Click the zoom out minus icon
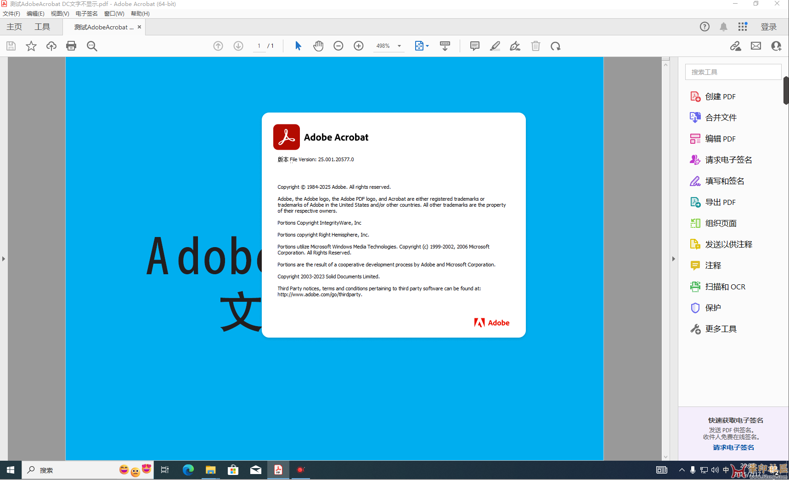 pos(338,46)
